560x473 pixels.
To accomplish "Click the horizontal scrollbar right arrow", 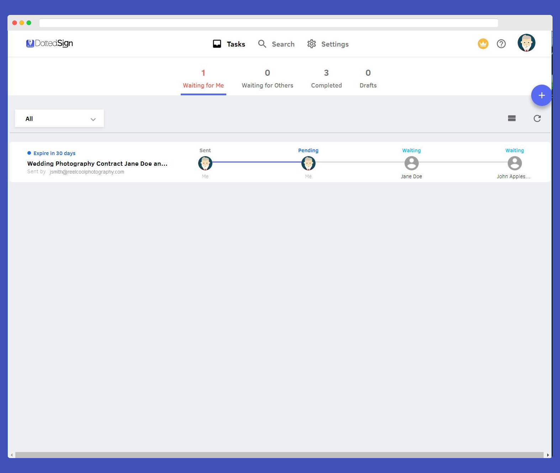I will (548, 455).
